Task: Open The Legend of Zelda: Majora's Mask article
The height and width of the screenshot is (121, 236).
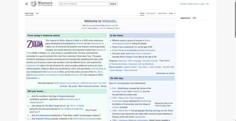Action: [62, 41]
